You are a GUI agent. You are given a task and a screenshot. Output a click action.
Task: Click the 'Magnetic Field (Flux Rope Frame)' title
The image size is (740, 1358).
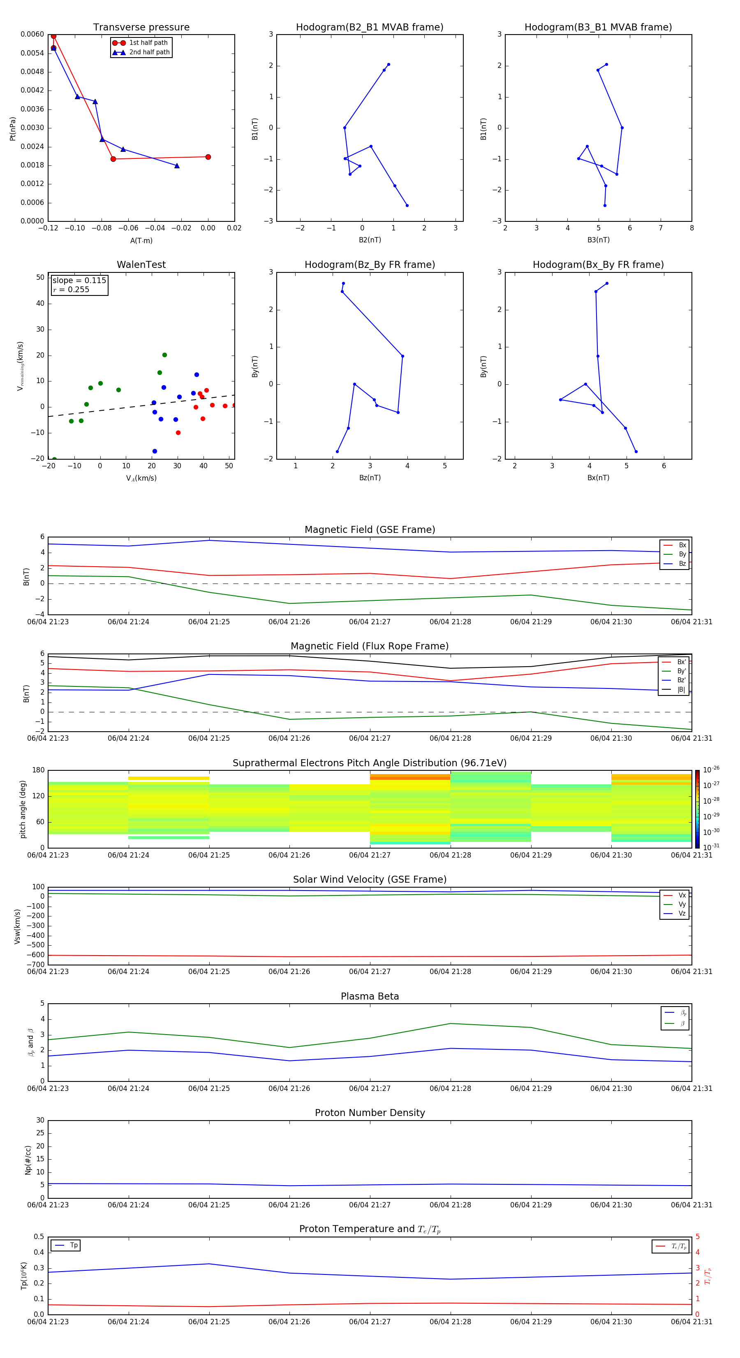click(370, 646)
